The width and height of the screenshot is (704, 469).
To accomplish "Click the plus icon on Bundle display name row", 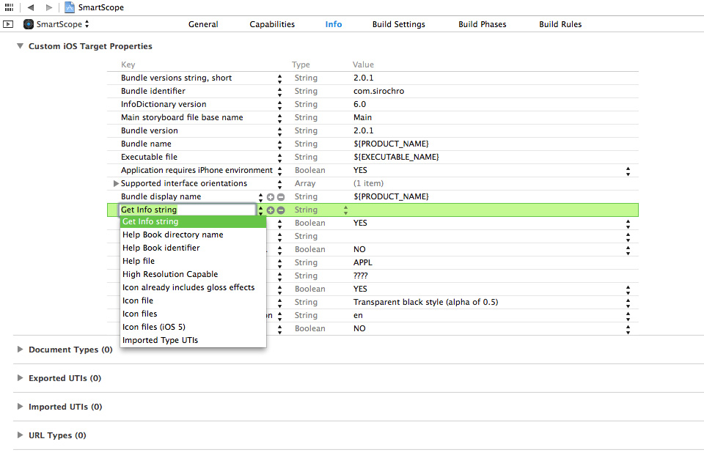I will pos(271,196).
